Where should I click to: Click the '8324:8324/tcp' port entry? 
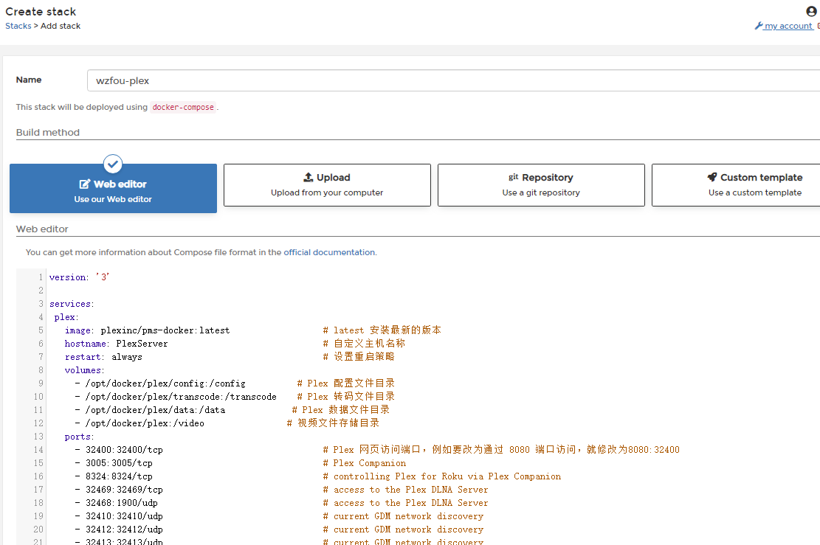[x=119, y=476]
